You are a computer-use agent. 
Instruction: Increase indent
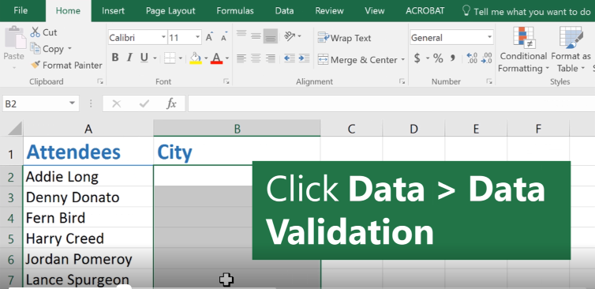coord(304,58)
